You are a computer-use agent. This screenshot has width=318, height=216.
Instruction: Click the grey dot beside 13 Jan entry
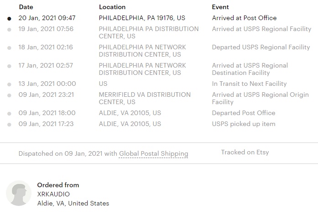[x=9, y=84]
